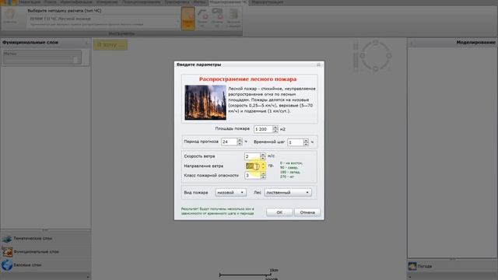Screen dimensions: 498x280
Task: Confirm parameters with OK button
Action: coord(279,212)
